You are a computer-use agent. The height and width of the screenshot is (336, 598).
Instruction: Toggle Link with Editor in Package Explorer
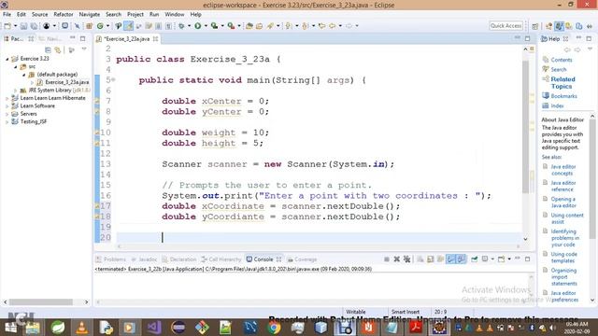pyautogui.click(x=58, y=49)
